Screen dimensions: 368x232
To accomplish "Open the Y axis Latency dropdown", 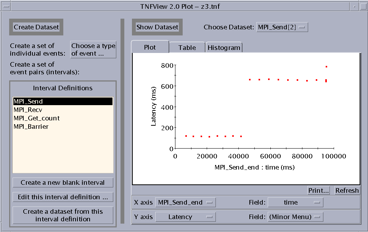I will [185, 217].
